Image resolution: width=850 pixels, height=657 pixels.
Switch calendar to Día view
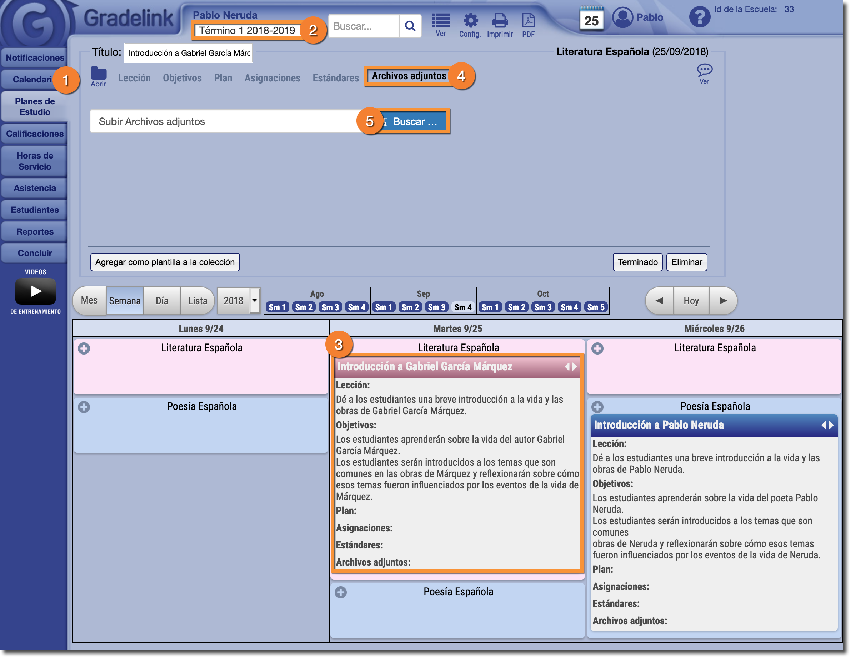[162, 301]
